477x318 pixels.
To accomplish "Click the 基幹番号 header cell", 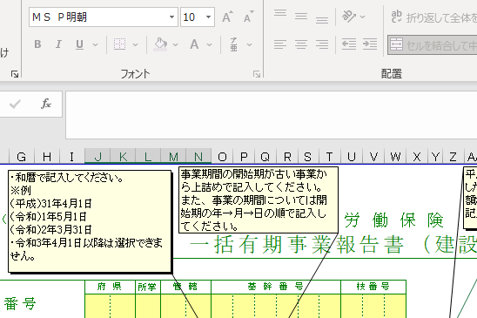I will pos(276,287).
